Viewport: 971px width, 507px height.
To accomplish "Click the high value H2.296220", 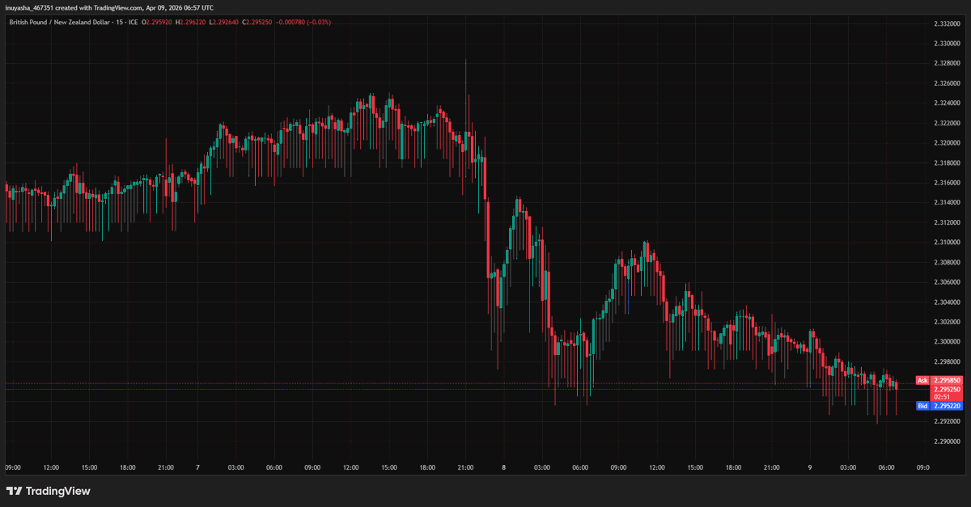I will pyautogui.click(x=192, y=22).
